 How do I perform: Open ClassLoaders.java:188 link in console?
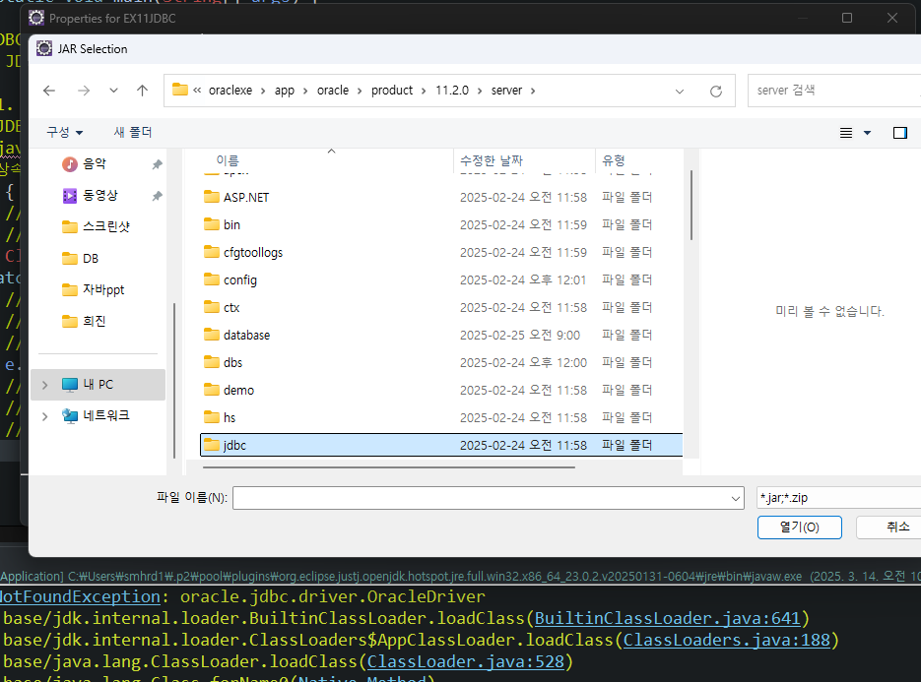[727, 641]
